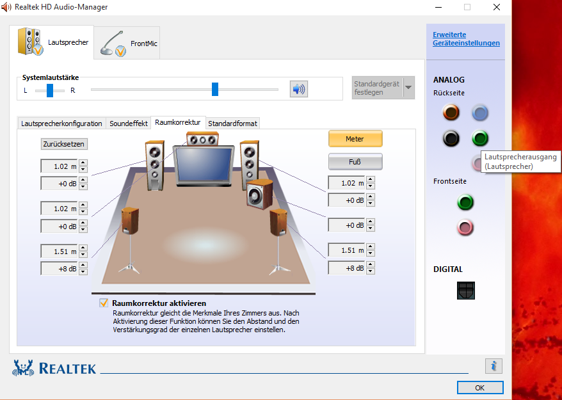Open the Standardgerät festlegen dropdown arrow

[x=408, y=88]
